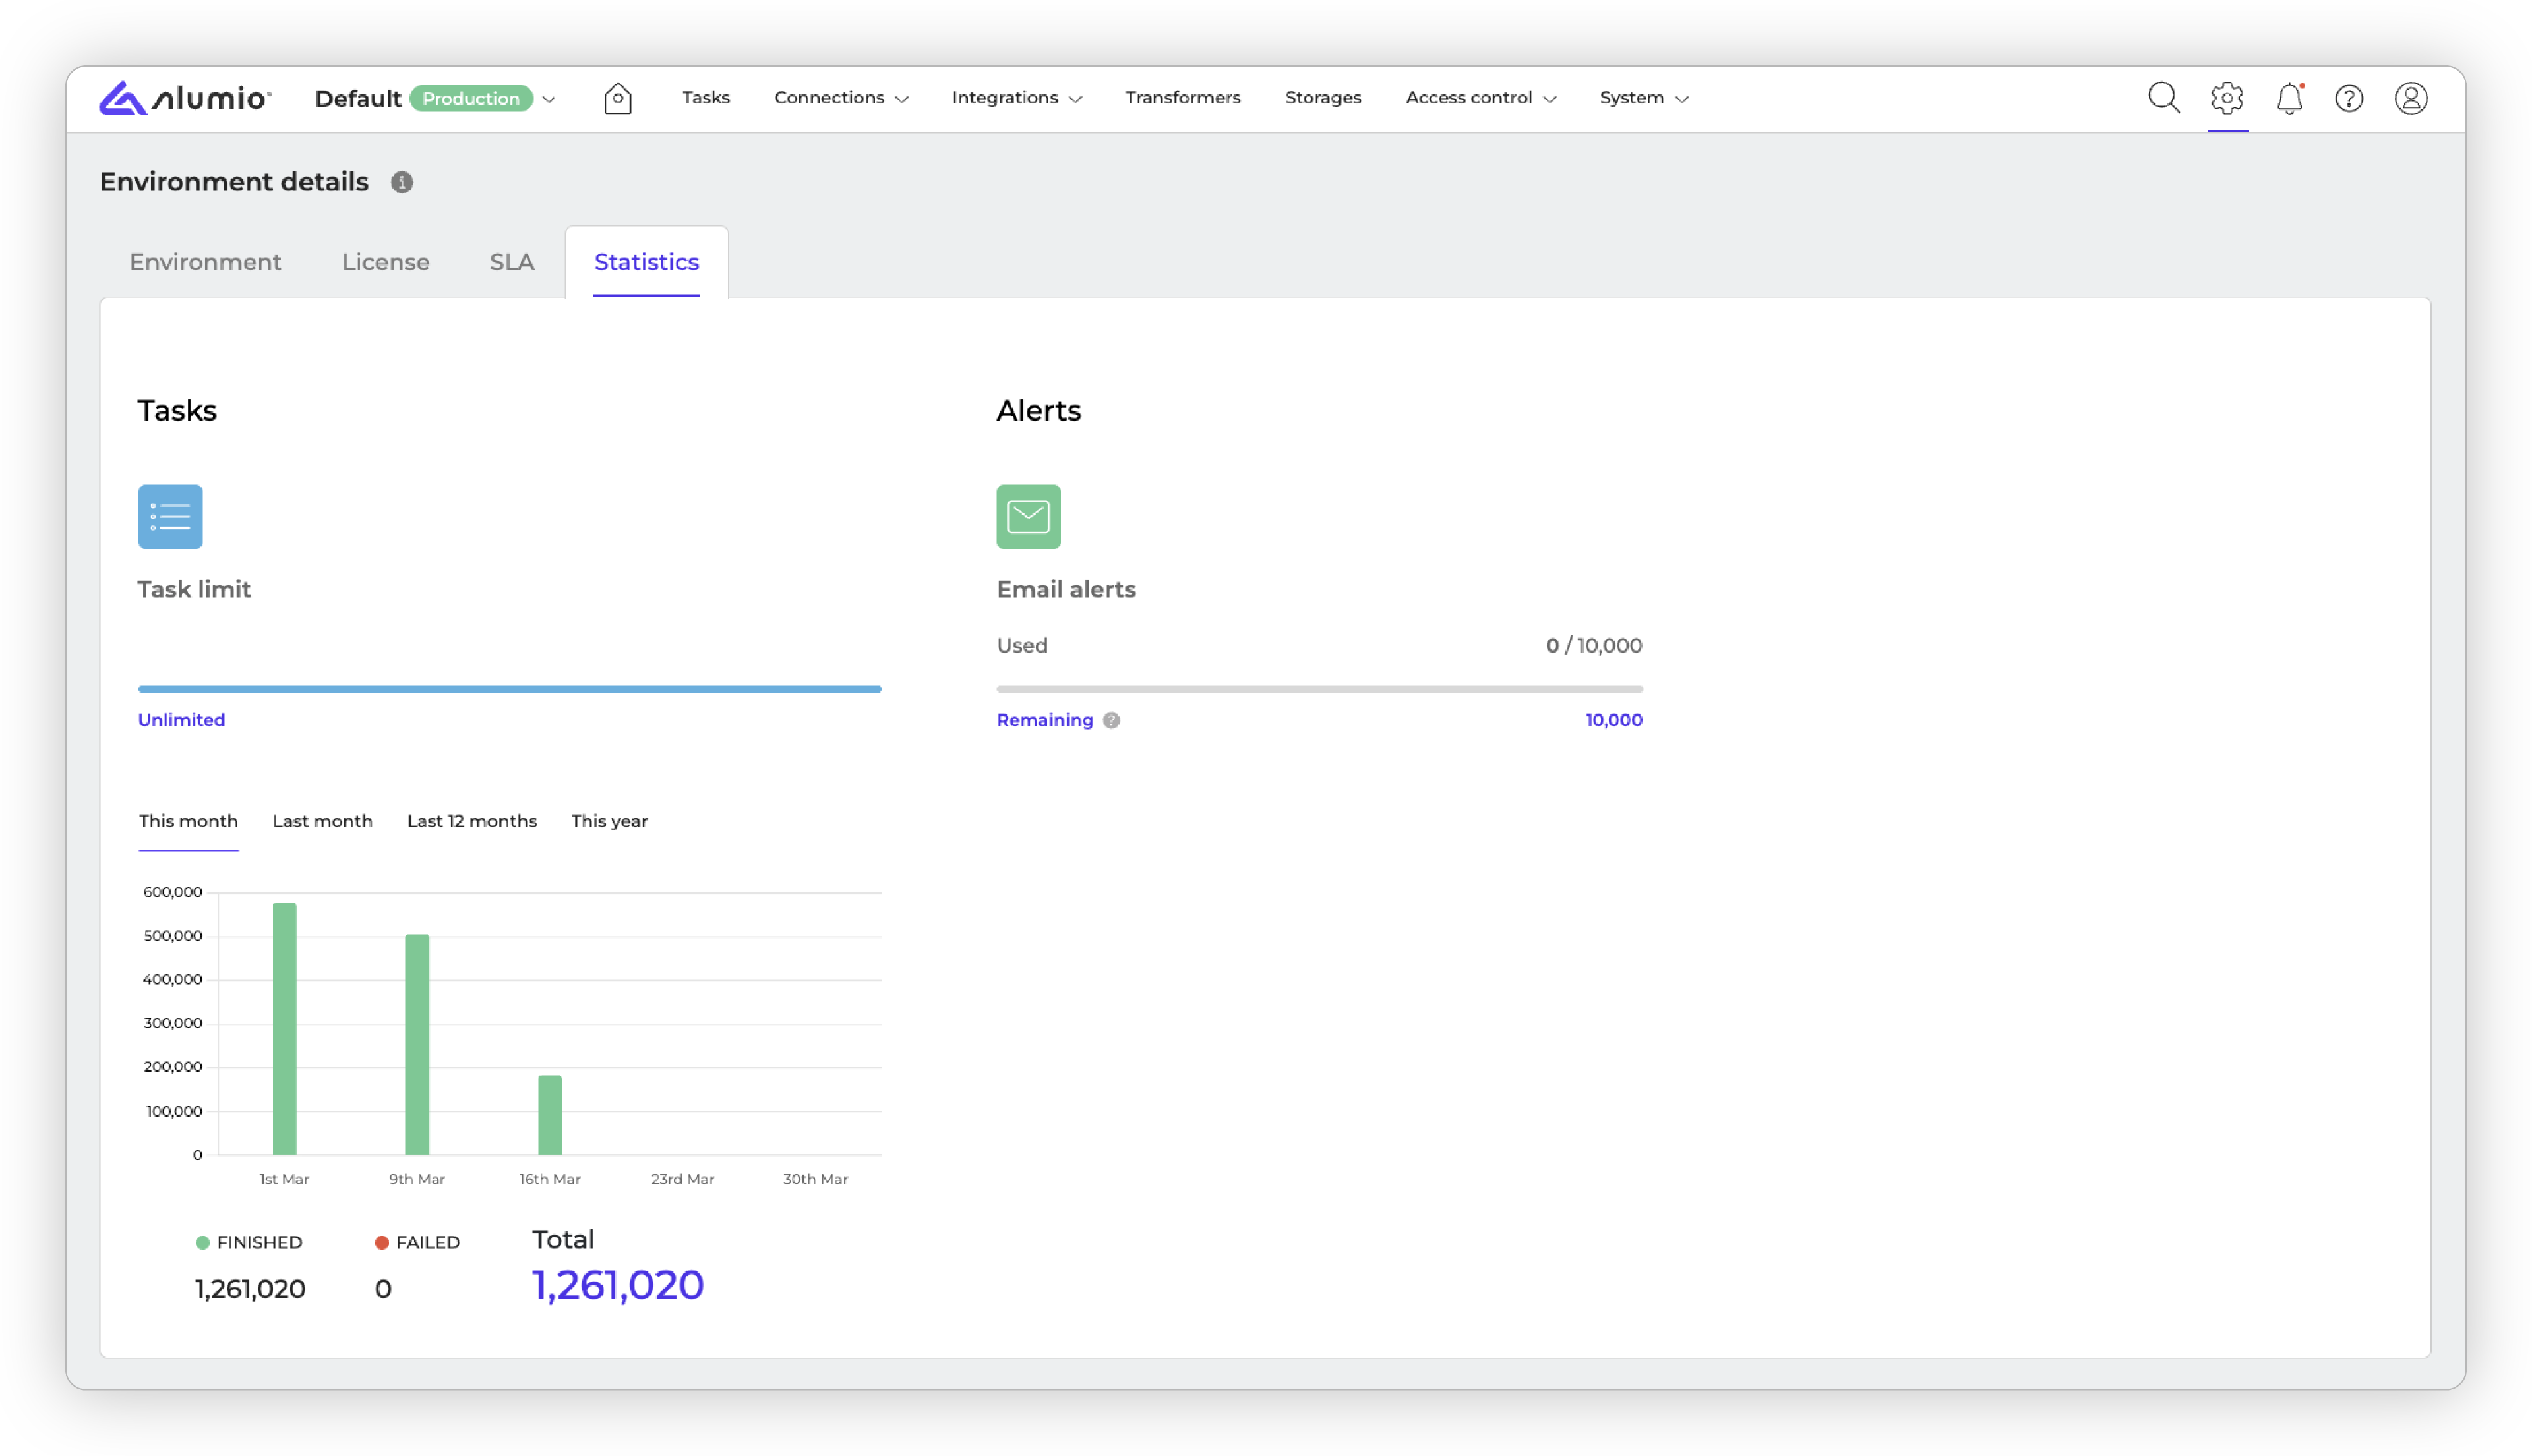Expand the Access control menu
The height and width of the screenshot is (1456, 2532).
coord(1480,98)
